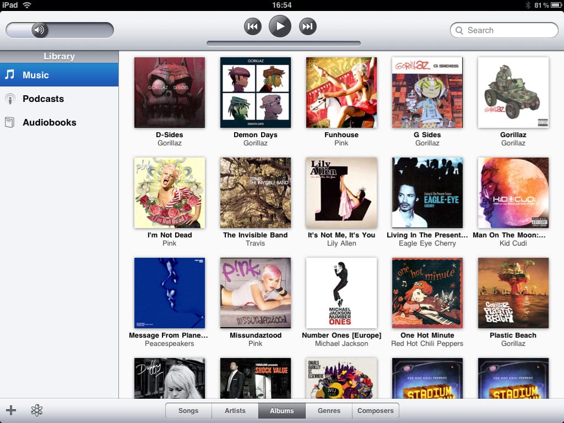Click the 'Funhouse' album title

pos(341,135)
